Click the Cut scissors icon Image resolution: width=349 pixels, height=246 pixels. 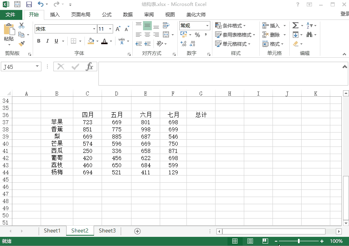(22, 25)
